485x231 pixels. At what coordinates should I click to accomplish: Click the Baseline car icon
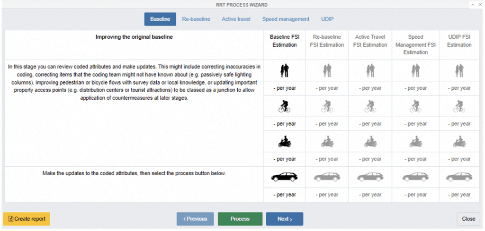click(284, 177)
